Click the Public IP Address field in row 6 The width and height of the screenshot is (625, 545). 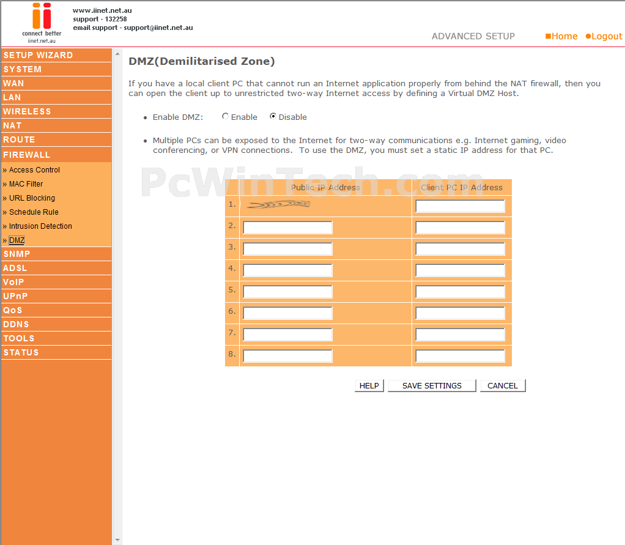pos(287,313)
